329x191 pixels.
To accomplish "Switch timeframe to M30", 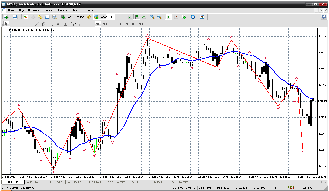I will click(x=105, y=24).
